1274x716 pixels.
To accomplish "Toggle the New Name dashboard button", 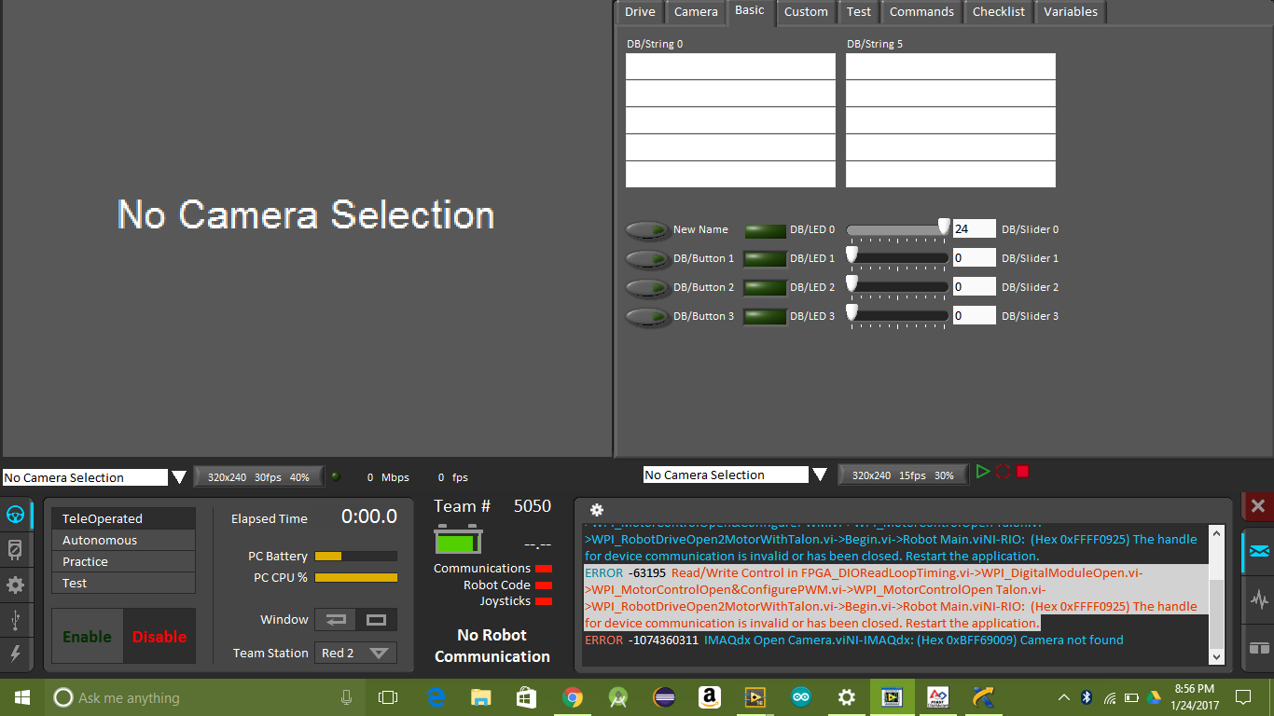I will (647, 229).
